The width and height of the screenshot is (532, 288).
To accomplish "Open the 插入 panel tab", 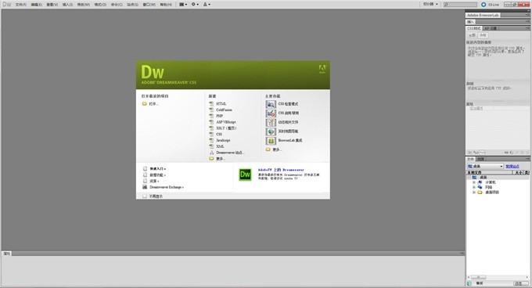I will (x=470, y=22).
